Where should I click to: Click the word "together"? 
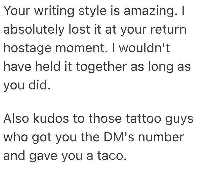pyautogui.click(x=101, y=67)
